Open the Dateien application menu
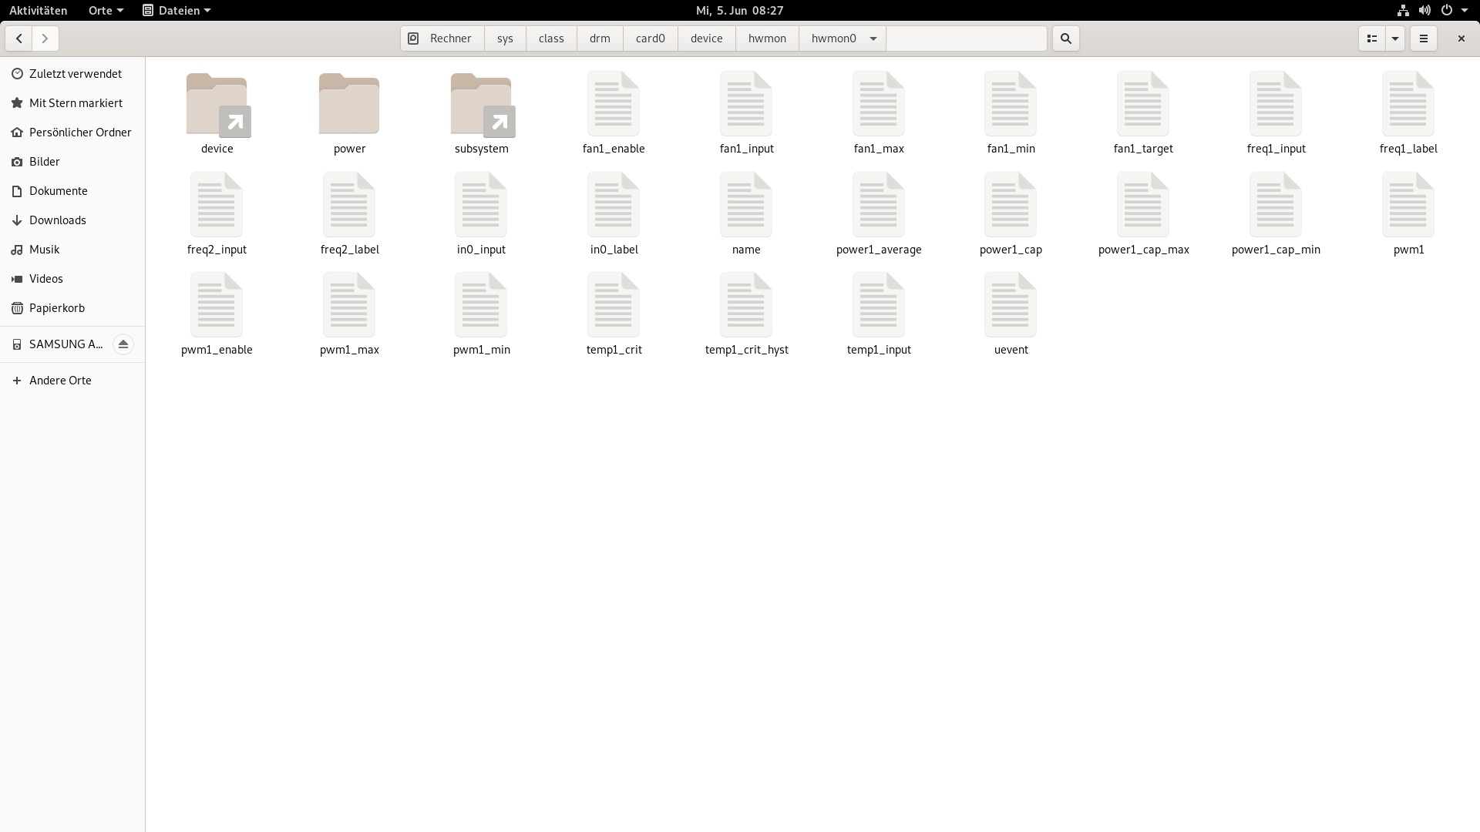The width and height of the screenshot is (1480, 832). tap(177, 10)
